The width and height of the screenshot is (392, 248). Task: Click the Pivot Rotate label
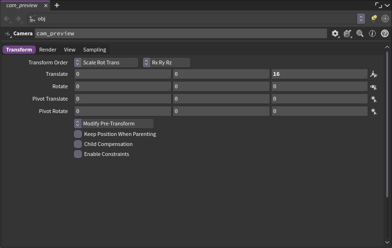pyautogui.click(x=53, y=111)
